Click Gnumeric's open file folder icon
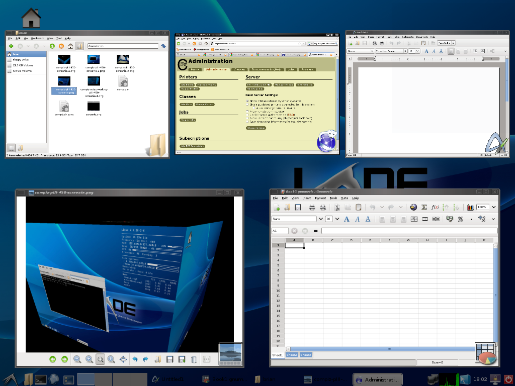This screenshot has width=515, height=386. coord(287,207)
